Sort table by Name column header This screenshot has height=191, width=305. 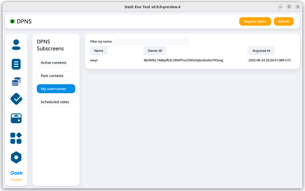click(99, 51)
